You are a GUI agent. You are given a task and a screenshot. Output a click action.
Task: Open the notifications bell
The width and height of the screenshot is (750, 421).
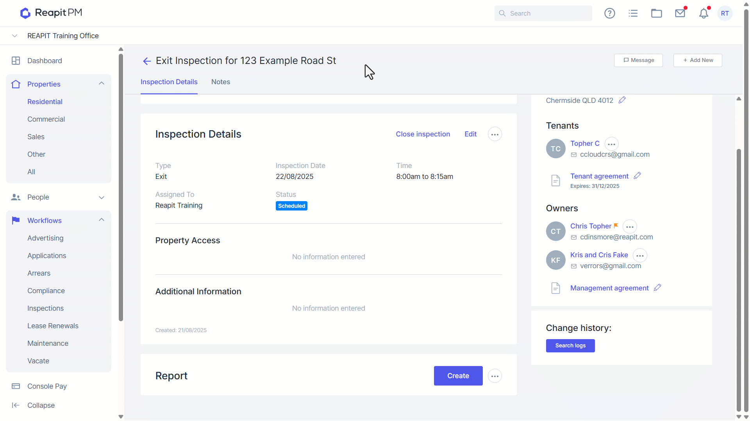coord(704,13)
